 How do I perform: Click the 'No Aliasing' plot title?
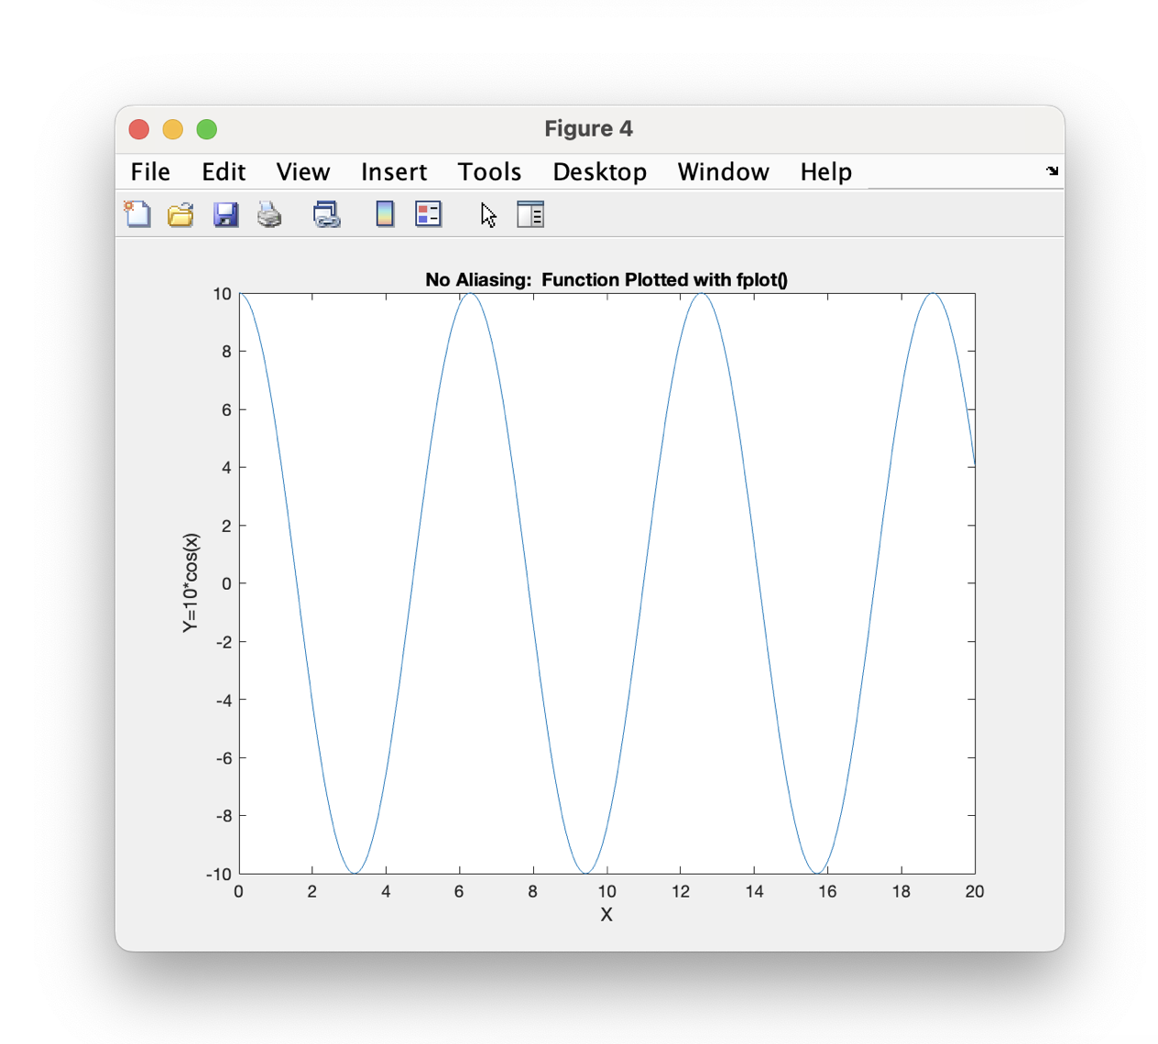pos(606,280)
